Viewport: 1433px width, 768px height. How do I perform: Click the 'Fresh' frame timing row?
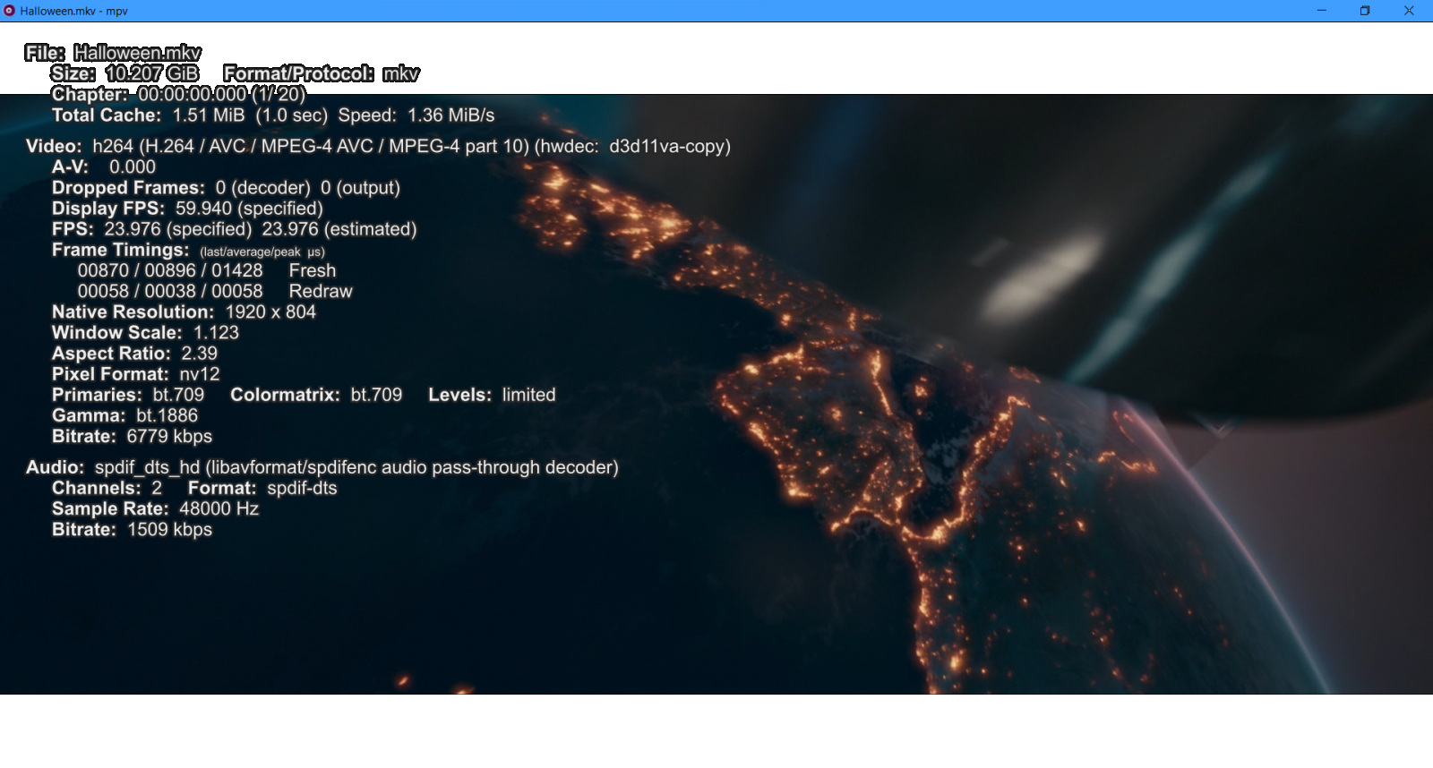click(x=207, y=270)
